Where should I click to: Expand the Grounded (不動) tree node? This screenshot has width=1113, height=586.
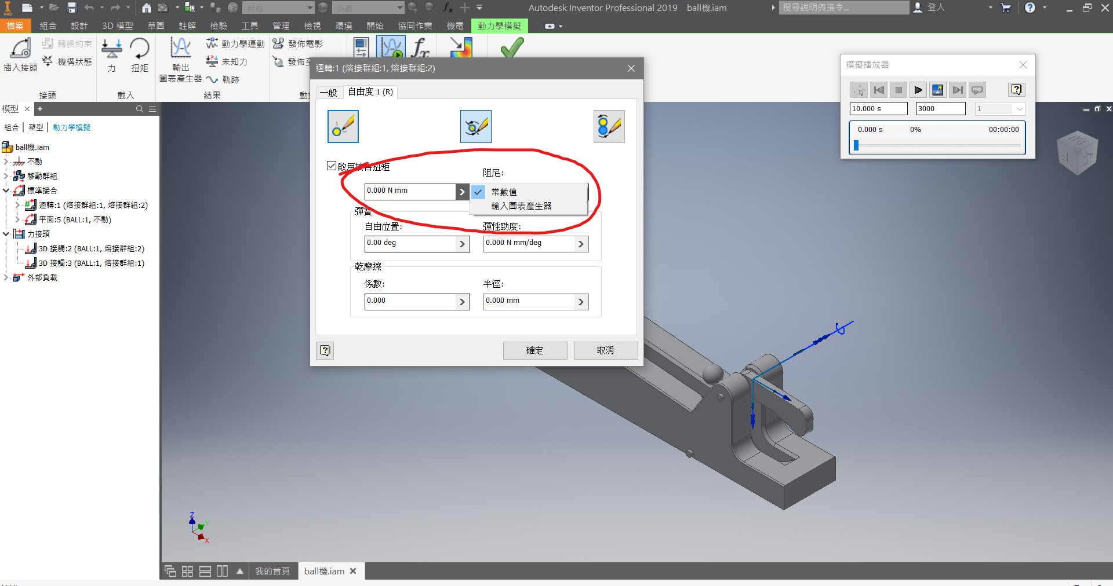(6, 162)
